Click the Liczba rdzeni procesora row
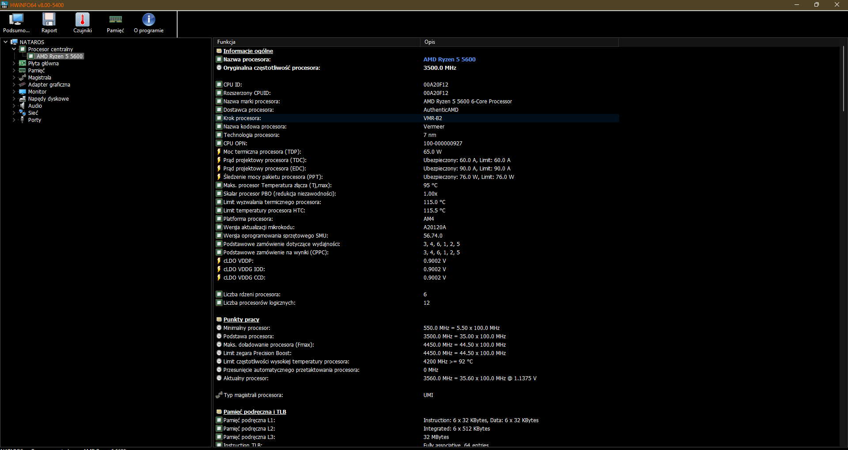This screenshot has width=848, height=450. click(416, 294)
